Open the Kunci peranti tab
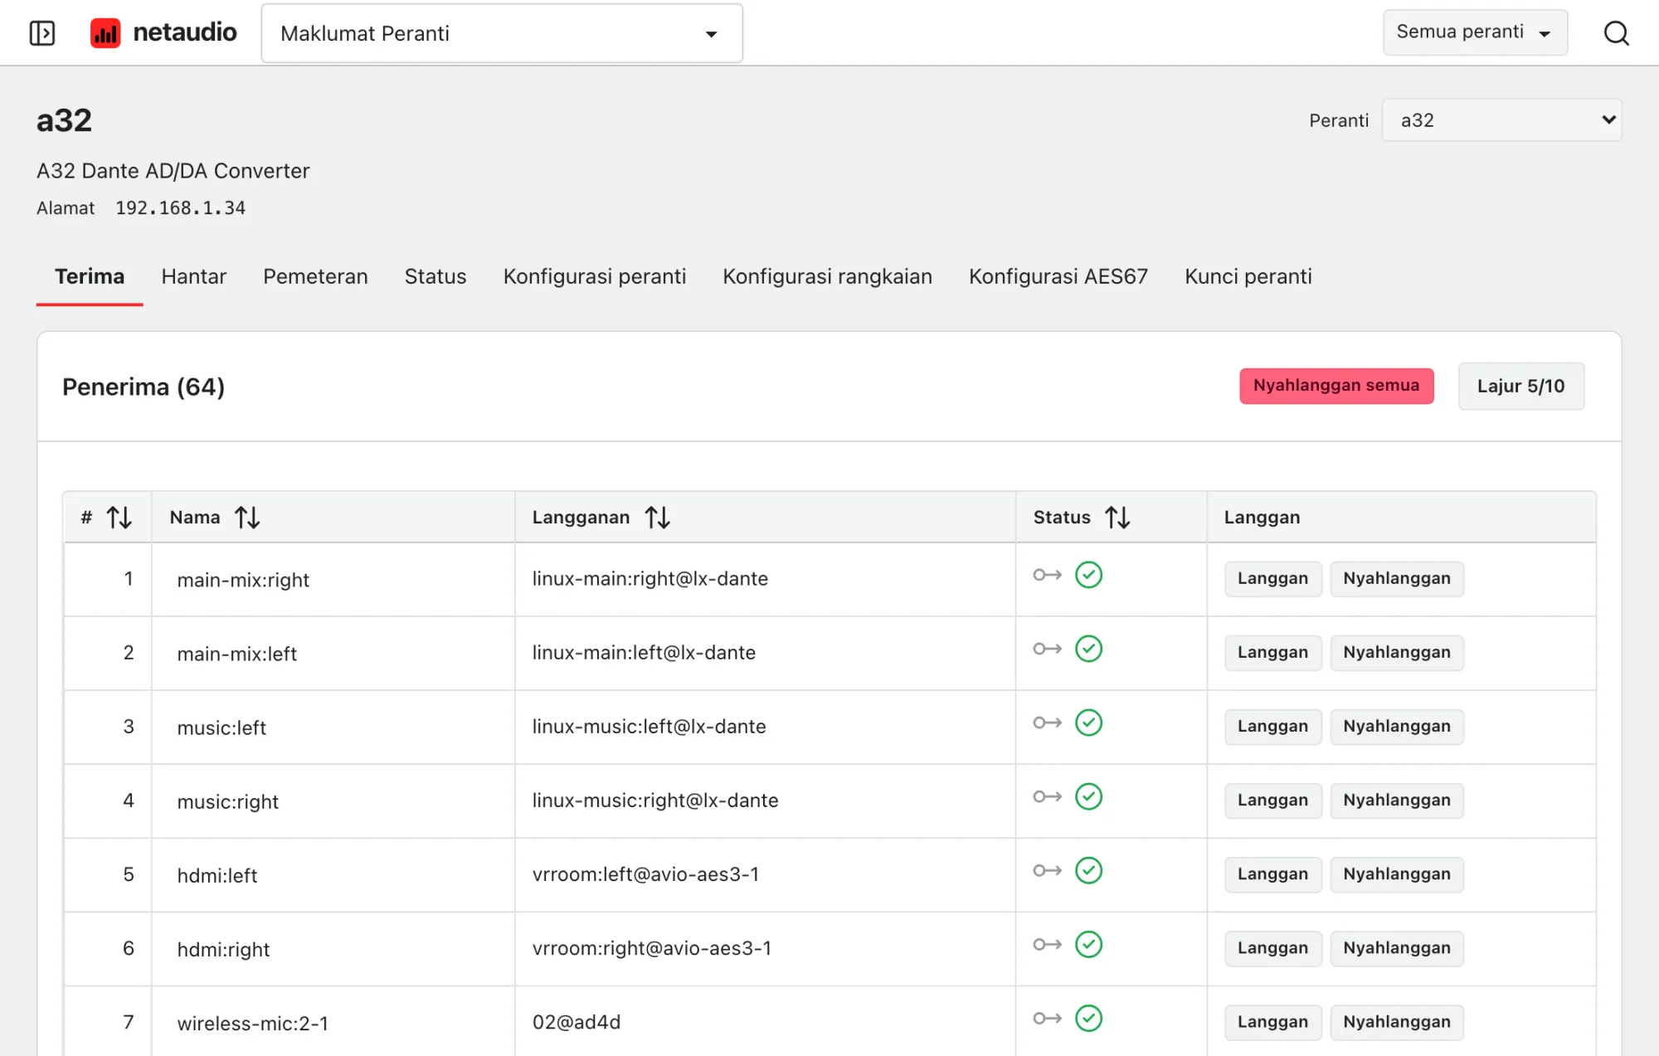The height and width of the screenshot is (1056, 1659). tap(1248, 276)
